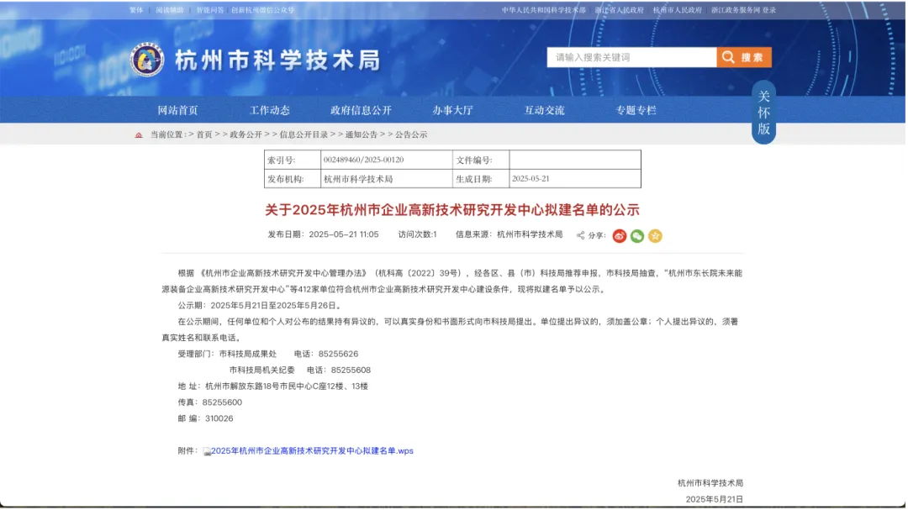This screenshot has height=510, width=908.
Task: Go to 首页 in breadcrumb
Action: (204, 135)
